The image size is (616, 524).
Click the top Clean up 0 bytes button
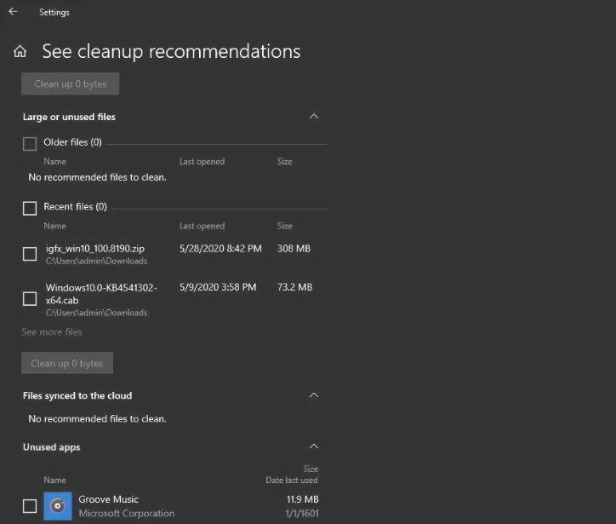71,83
